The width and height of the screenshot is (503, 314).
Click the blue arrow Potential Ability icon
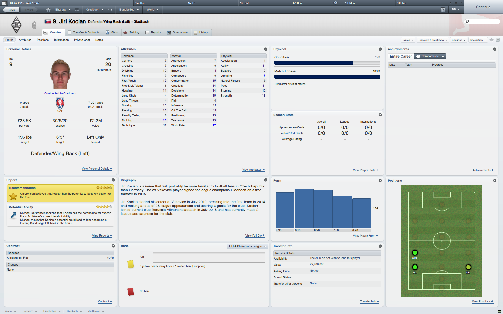click(13, 215)
